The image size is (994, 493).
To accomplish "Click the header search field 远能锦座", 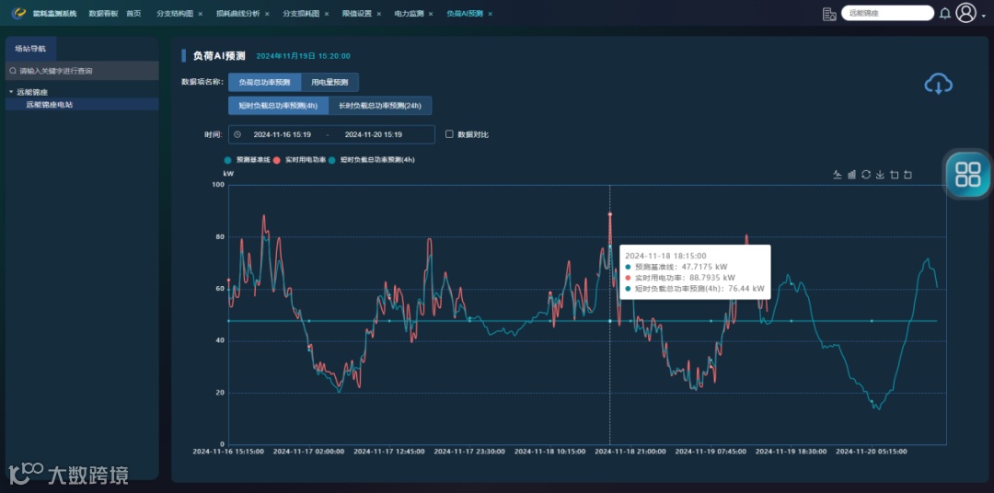I will click(887, 13).
